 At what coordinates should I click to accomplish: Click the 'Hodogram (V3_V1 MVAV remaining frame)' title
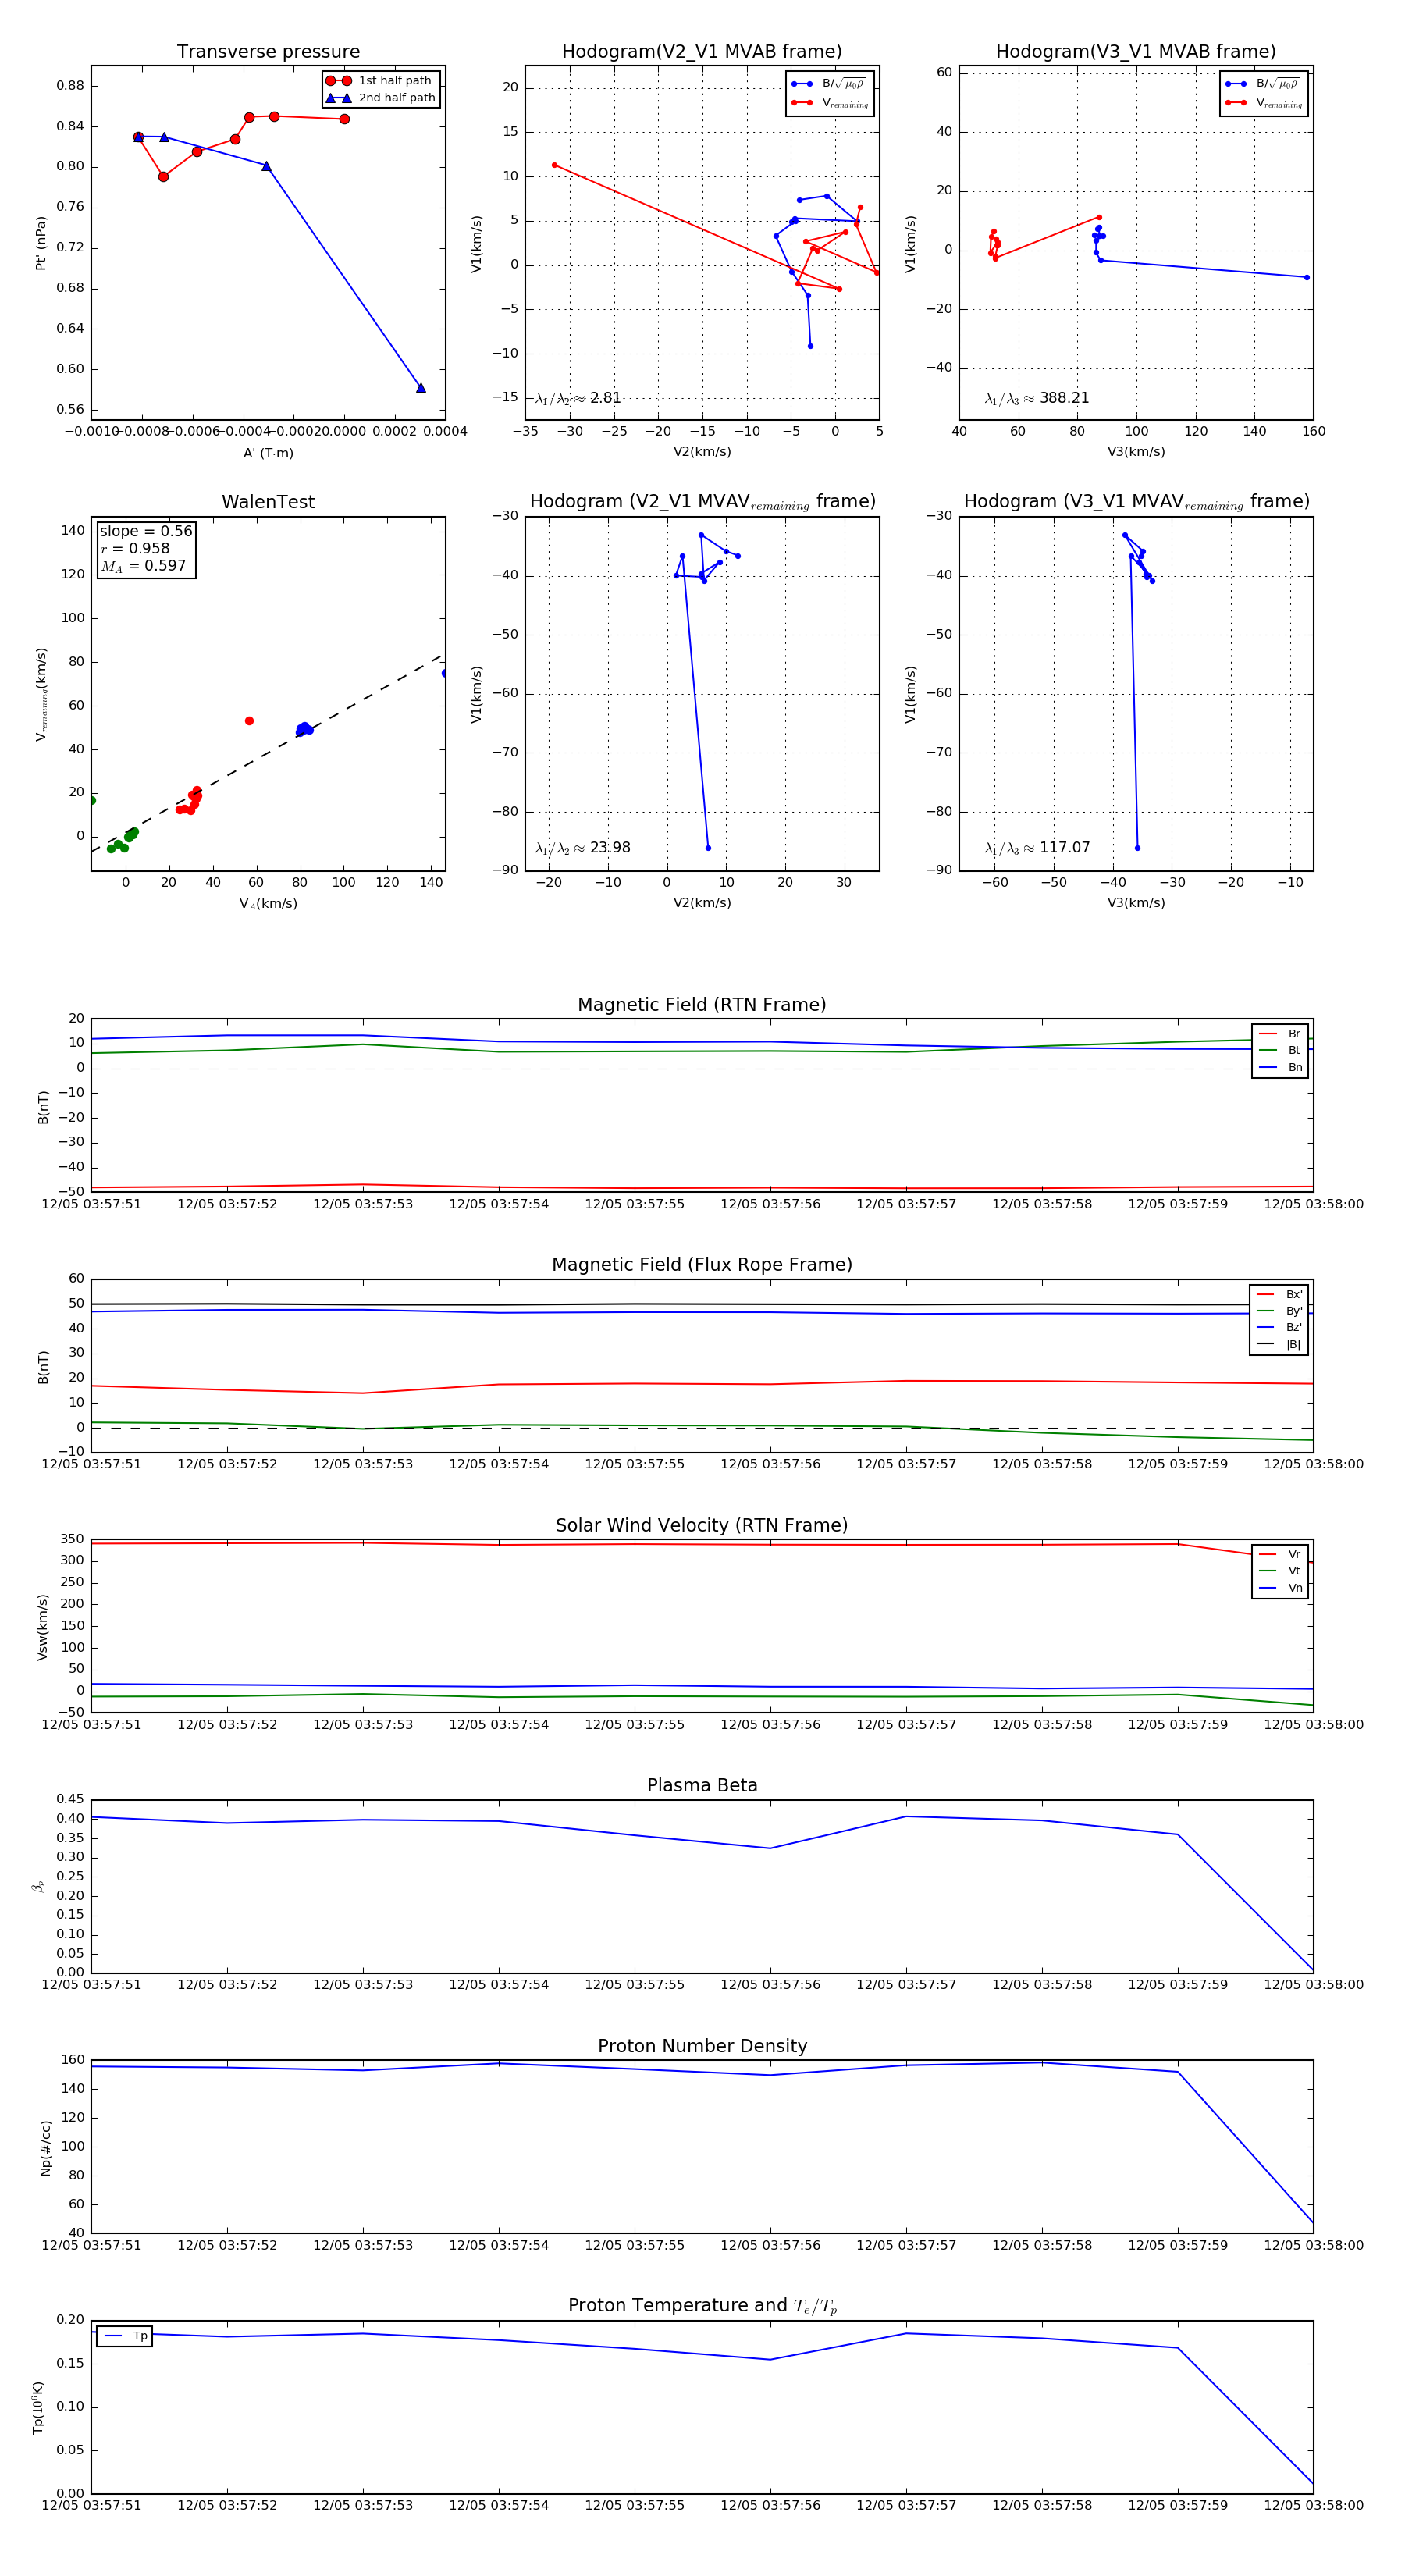(x=1136, y=502)
